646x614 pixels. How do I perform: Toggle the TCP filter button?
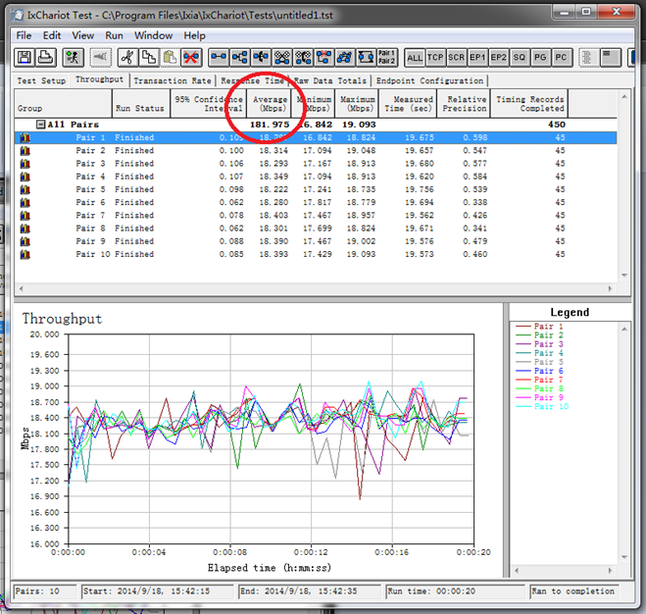435,58
